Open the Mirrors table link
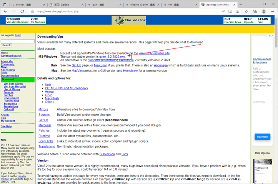This screenshot has width=278, height=184. coord(43,109)
